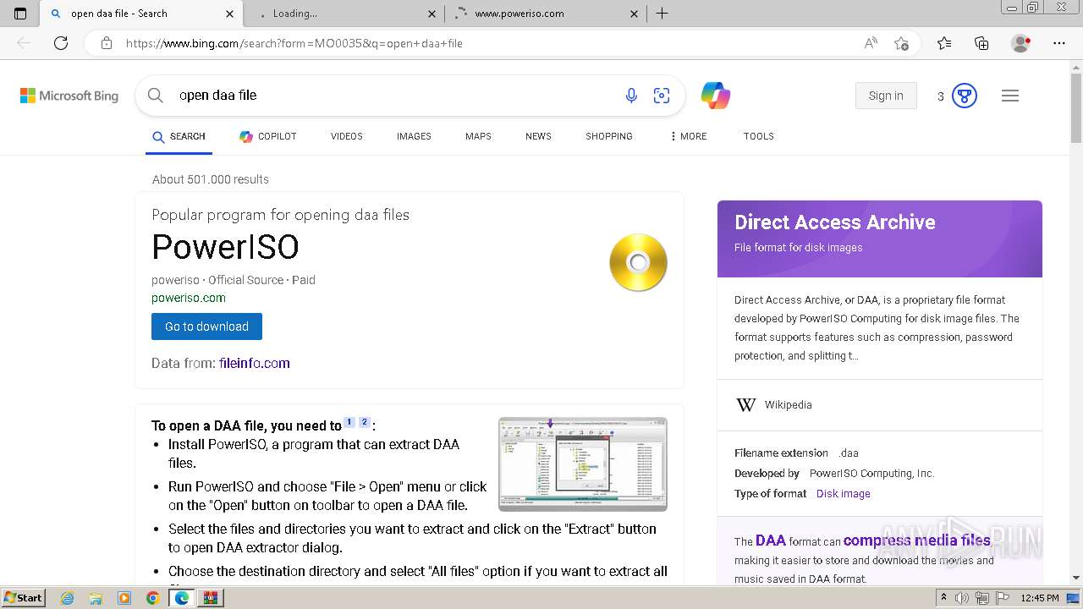1083x609 pixels.
Task: Open the media player taskbar icon
Action: 124,598
